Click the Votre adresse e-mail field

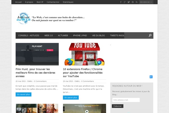(126, 100)
